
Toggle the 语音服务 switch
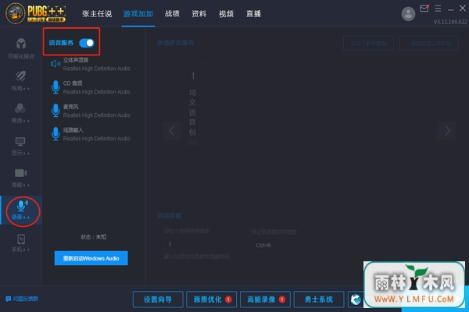[87, 43]
